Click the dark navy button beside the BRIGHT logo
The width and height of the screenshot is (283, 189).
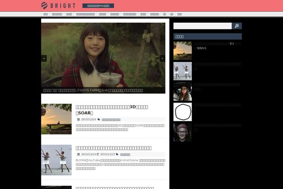[x=98, y=6]
